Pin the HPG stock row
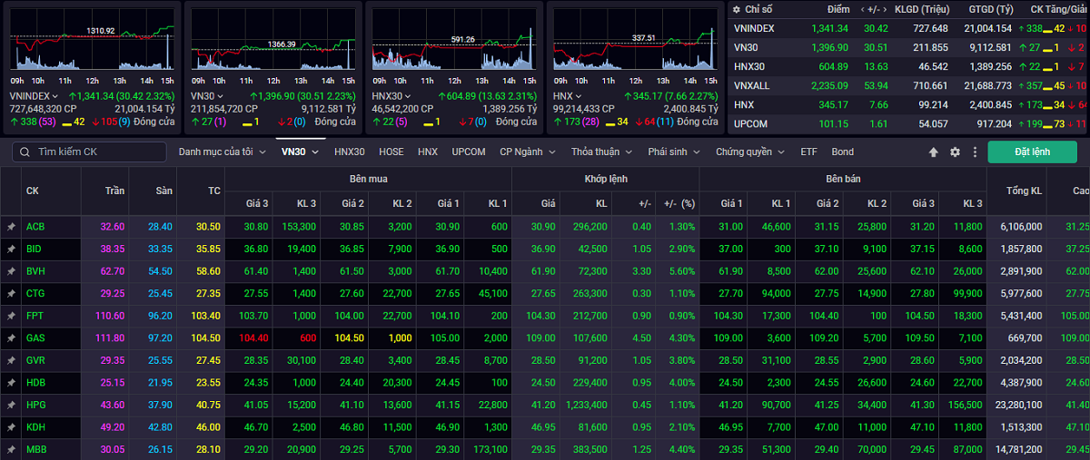Viewport: 1090px width, 460px height. coord(11,404)
